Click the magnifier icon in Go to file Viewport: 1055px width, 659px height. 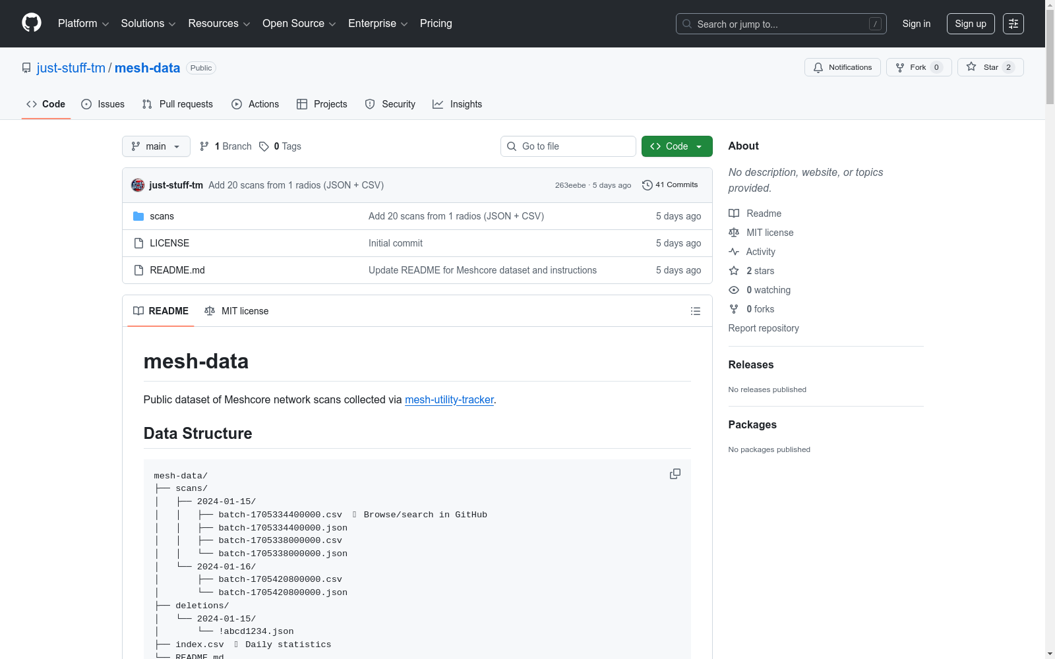pos(512,146)
